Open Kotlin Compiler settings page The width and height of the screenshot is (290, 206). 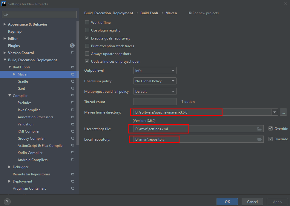(30, 153)
